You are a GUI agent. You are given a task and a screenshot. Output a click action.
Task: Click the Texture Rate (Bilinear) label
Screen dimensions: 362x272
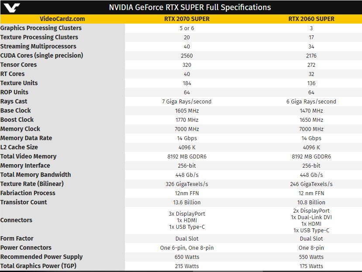coord(32,184)
